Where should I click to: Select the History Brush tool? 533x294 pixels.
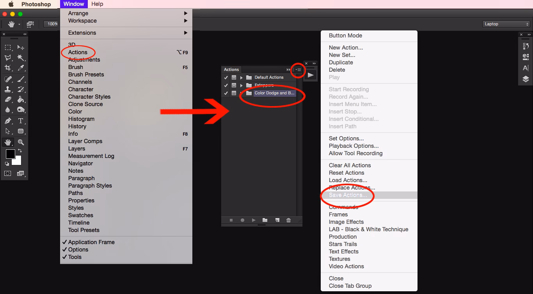point(21,89)
